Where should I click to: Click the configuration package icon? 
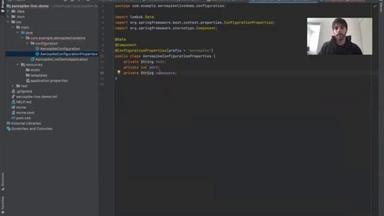coord(32,43)
